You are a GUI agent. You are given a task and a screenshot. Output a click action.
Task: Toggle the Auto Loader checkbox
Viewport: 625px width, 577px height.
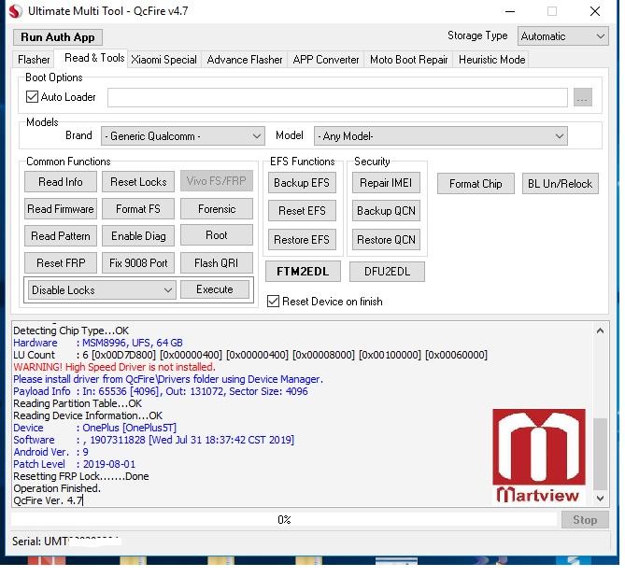pyautogui.click(x=32, y=97)
